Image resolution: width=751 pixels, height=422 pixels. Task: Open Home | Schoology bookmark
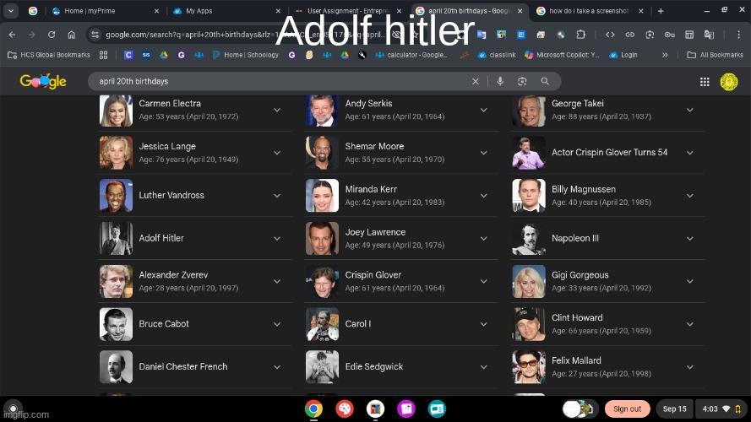[x=246, y=55]
